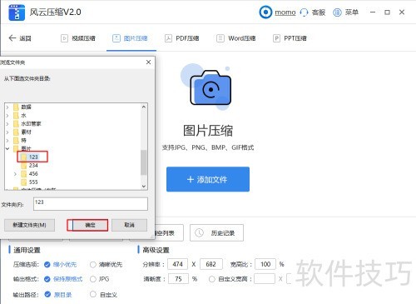416x304 pixels.
Task: Click resolution height field 682
Action: point(211,264)
